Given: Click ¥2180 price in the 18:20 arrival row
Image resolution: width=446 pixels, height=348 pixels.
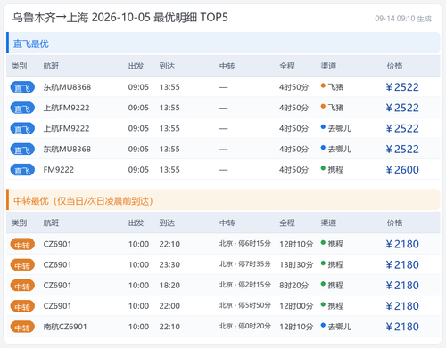Looking at the screenshot, I should click(x=402, y=286).
